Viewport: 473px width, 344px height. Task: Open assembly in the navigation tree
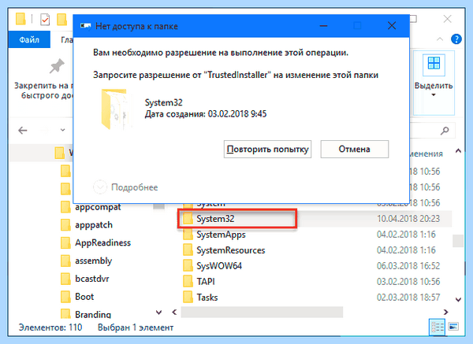tap(93, 261)
